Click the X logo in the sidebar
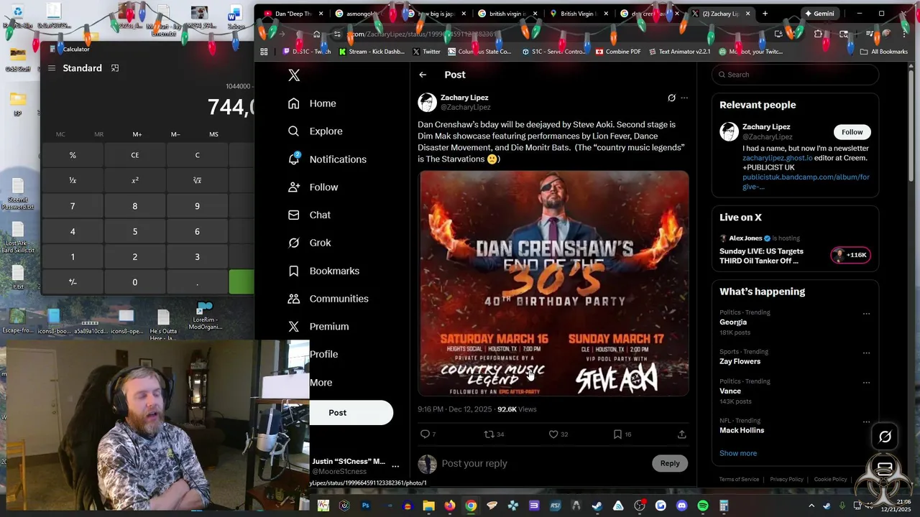The image size is (920, 517). 293,75
